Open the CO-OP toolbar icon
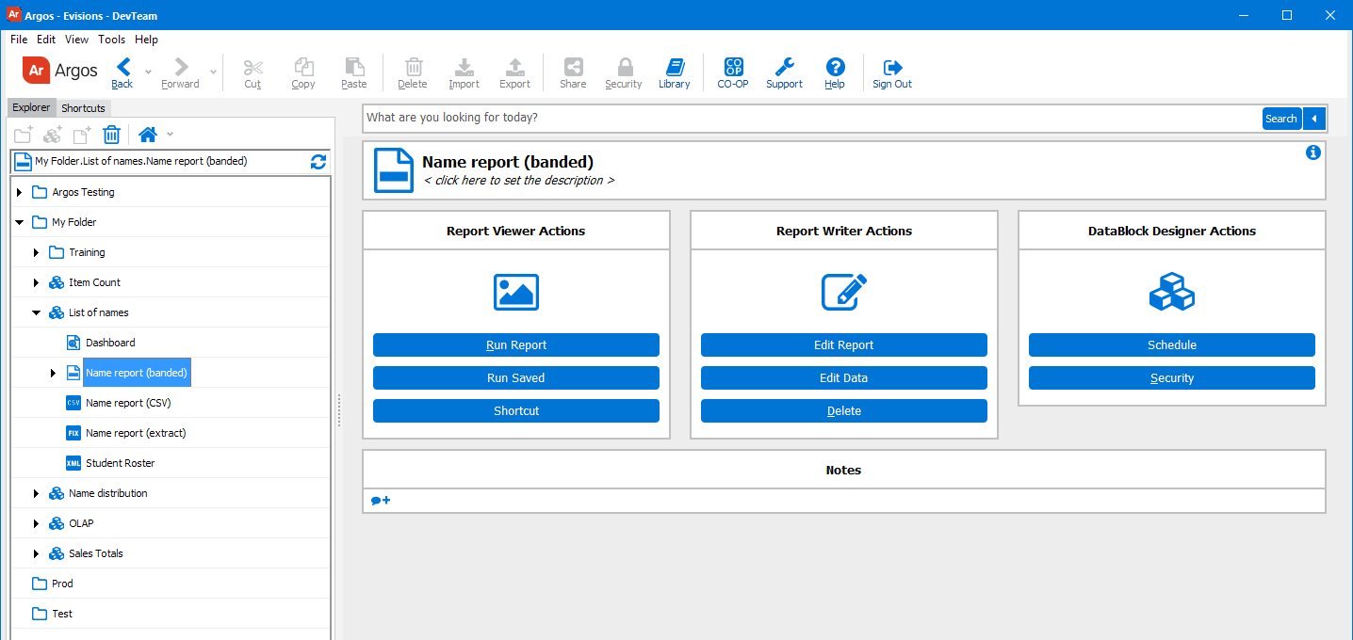Image resolution: width=1353 pixels, height=640 pixels. click(x=733, y=67)
